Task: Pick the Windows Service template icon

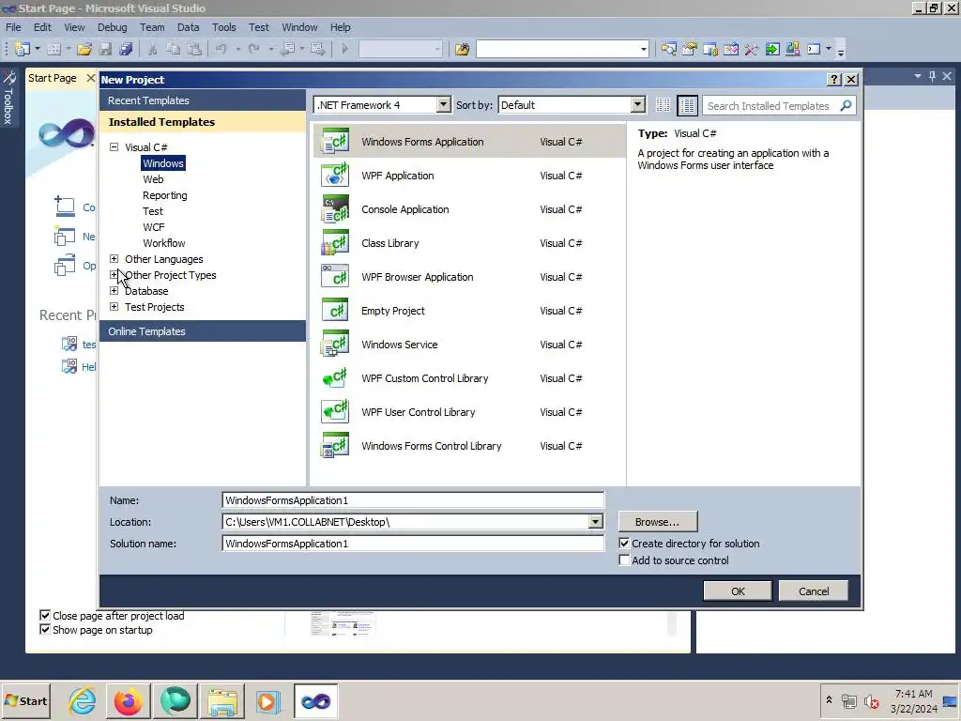Action: click(335, 344)
